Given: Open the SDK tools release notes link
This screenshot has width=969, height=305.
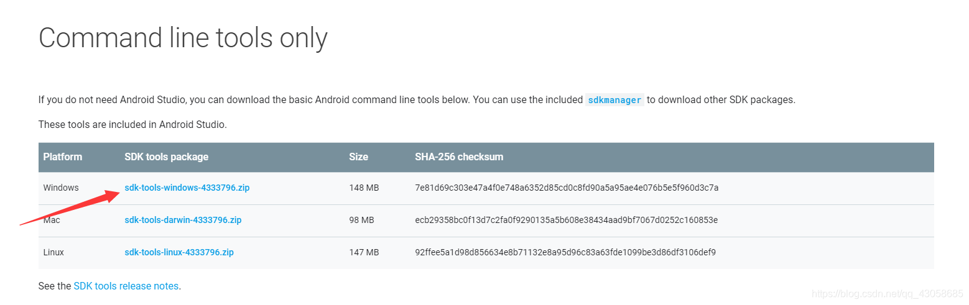Looking at the screenshot, I should [x=126, y=286].
